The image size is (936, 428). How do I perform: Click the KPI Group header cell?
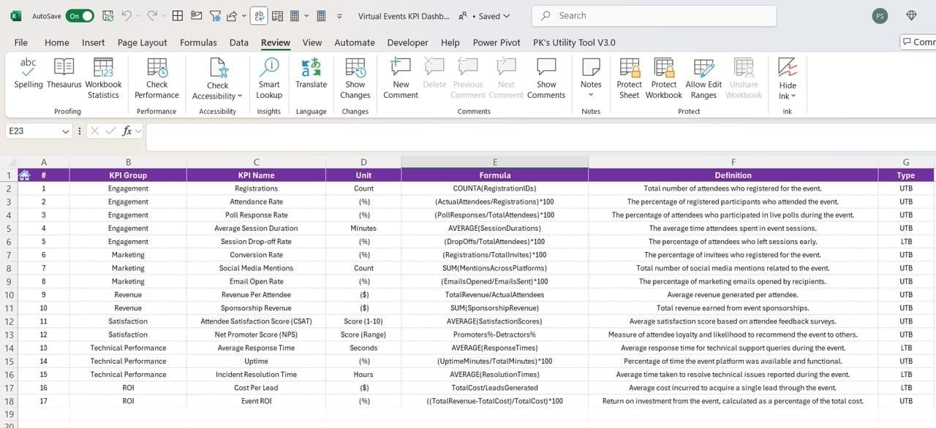[x=128, y=175]
